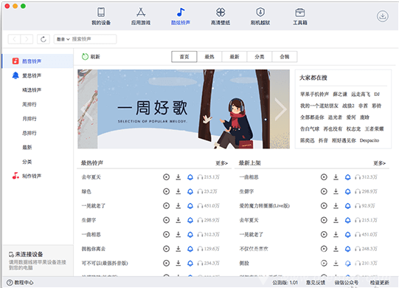Open 分类 in the sidebar
This screenshot has width=399, height=288.
click(27, 162)
